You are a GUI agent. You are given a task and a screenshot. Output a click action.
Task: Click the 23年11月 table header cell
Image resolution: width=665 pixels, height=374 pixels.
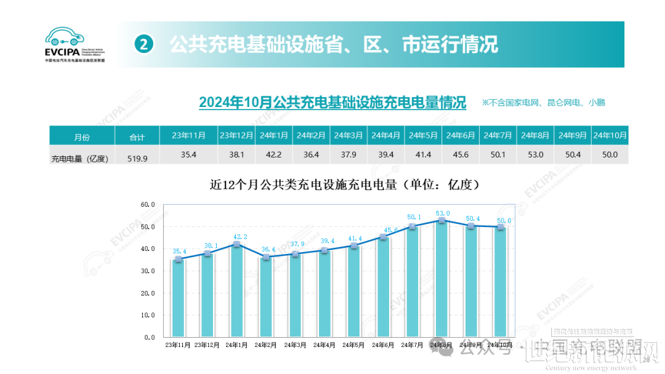(x=189, y=135)
